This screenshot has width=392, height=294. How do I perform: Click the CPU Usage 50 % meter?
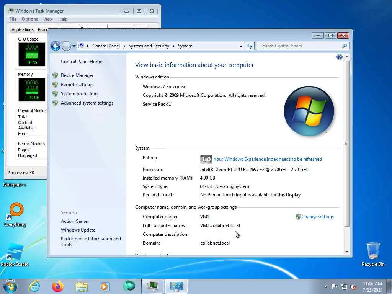pyautogui.click(x=32, y=54)
